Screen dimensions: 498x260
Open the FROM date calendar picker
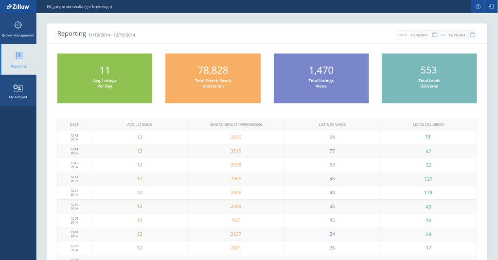point(435,35)
